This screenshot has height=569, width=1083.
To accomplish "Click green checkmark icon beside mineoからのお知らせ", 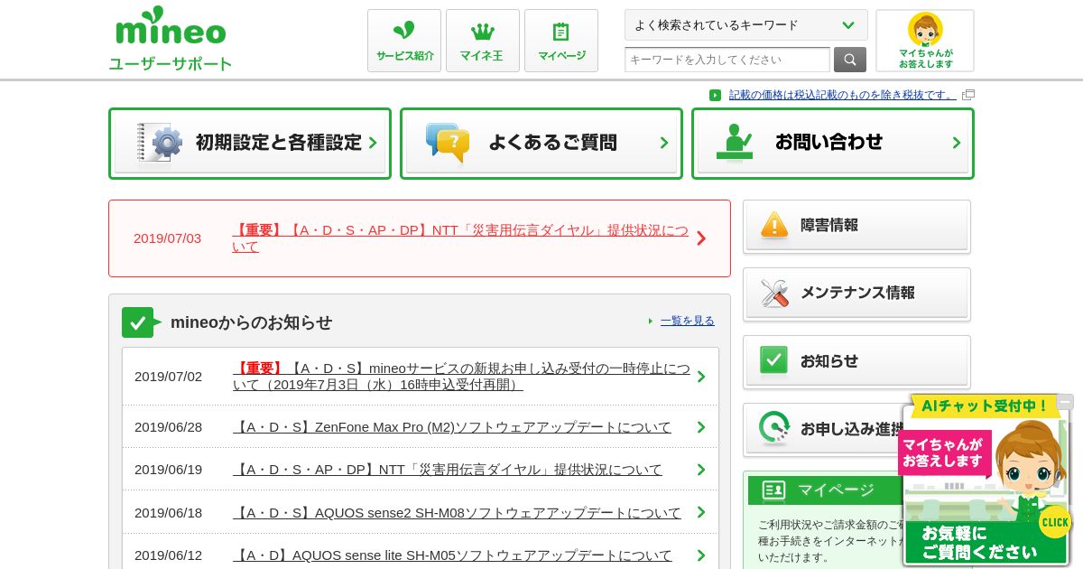I will pyautogui.click(x=141, y=322).
